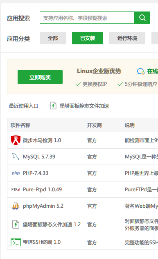
Task: Click the phpMyAdmin description text
Action: [x=141, y=206]
